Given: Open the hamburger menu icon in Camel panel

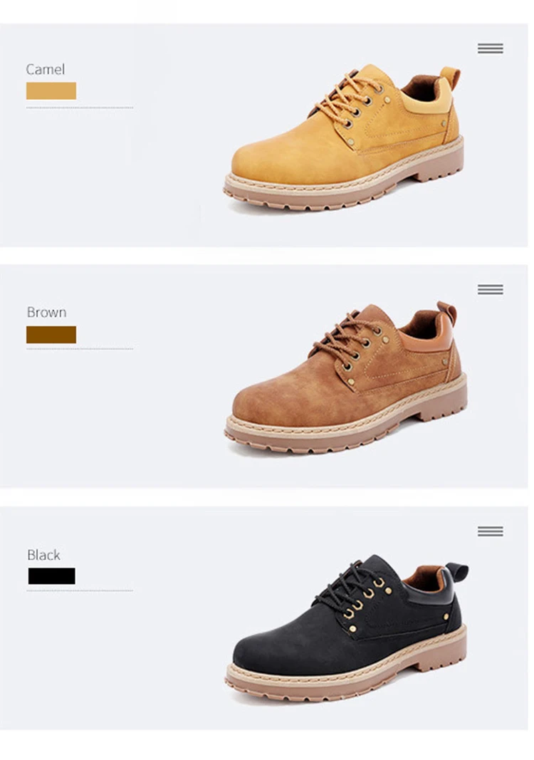Looking at the screenshot, I should point(490,48).
